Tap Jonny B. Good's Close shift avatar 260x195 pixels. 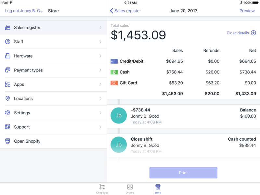[x=119, y=145]
